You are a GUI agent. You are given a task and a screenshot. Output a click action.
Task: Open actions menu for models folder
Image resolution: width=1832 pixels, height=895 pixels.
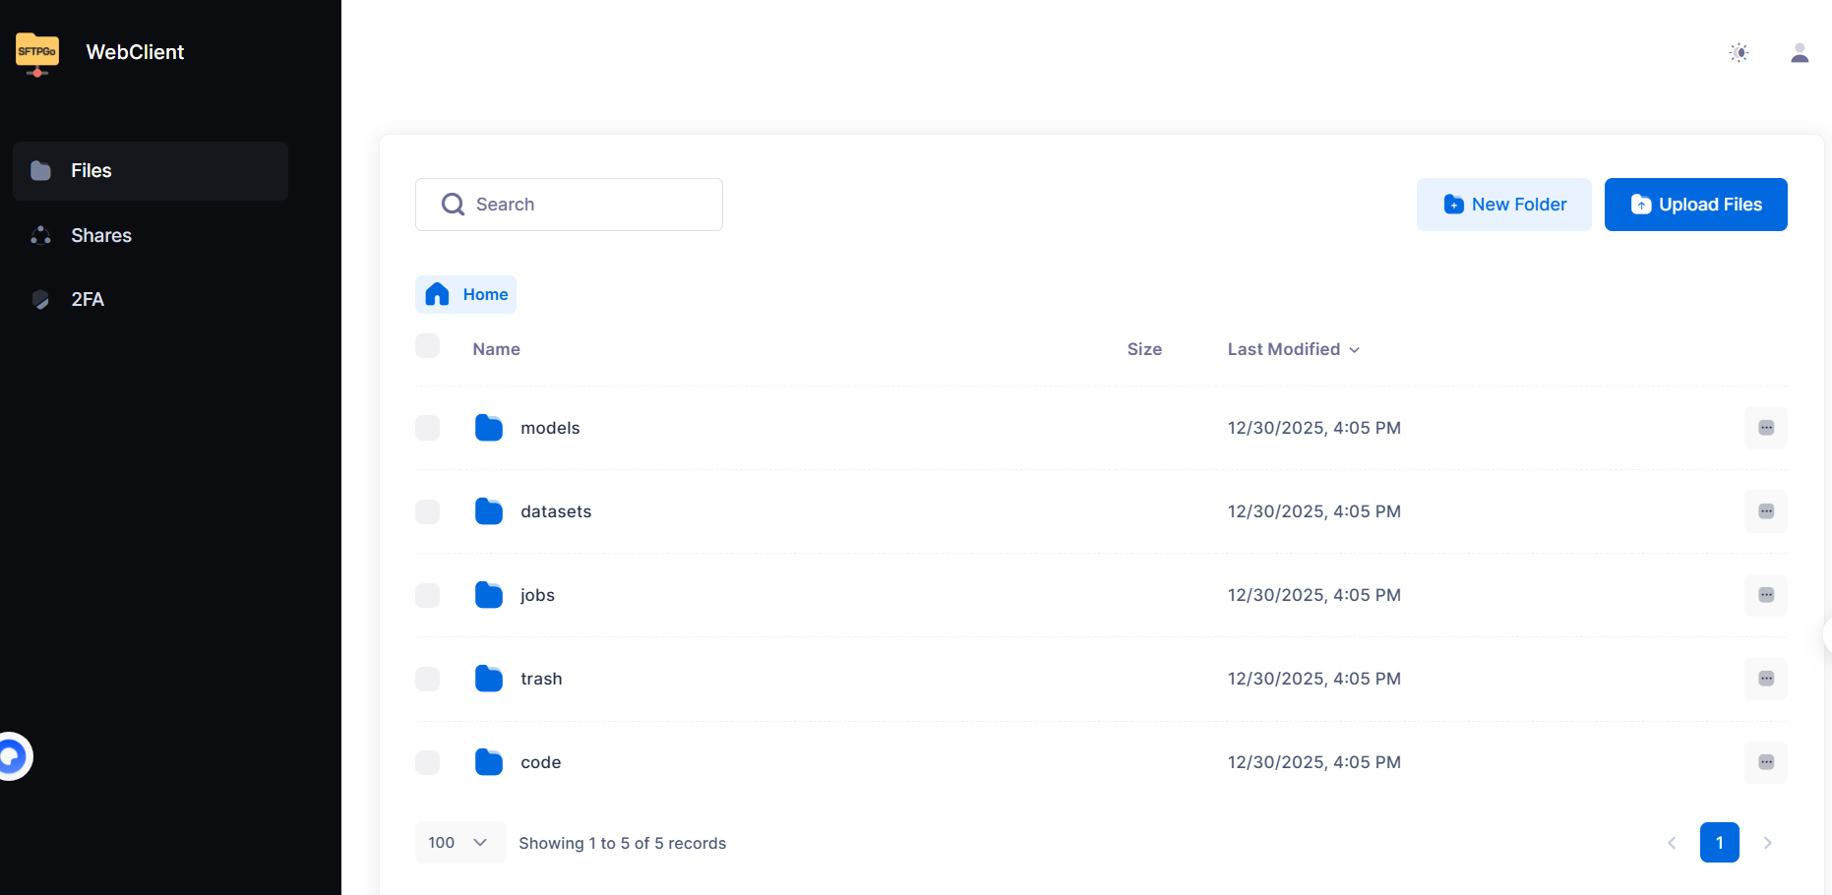[1765, 428]
